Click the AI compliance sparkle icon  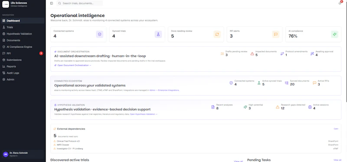coord(334,34)
